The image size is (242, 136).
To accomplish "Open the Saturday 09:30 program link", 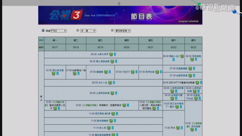I will tap(174, 95).
